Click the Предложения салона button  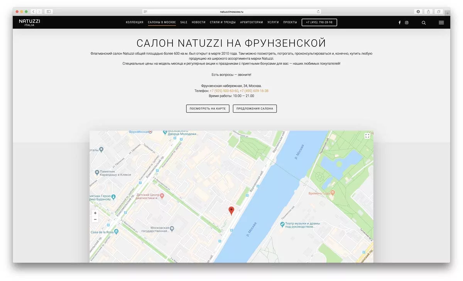click(255, 109)
